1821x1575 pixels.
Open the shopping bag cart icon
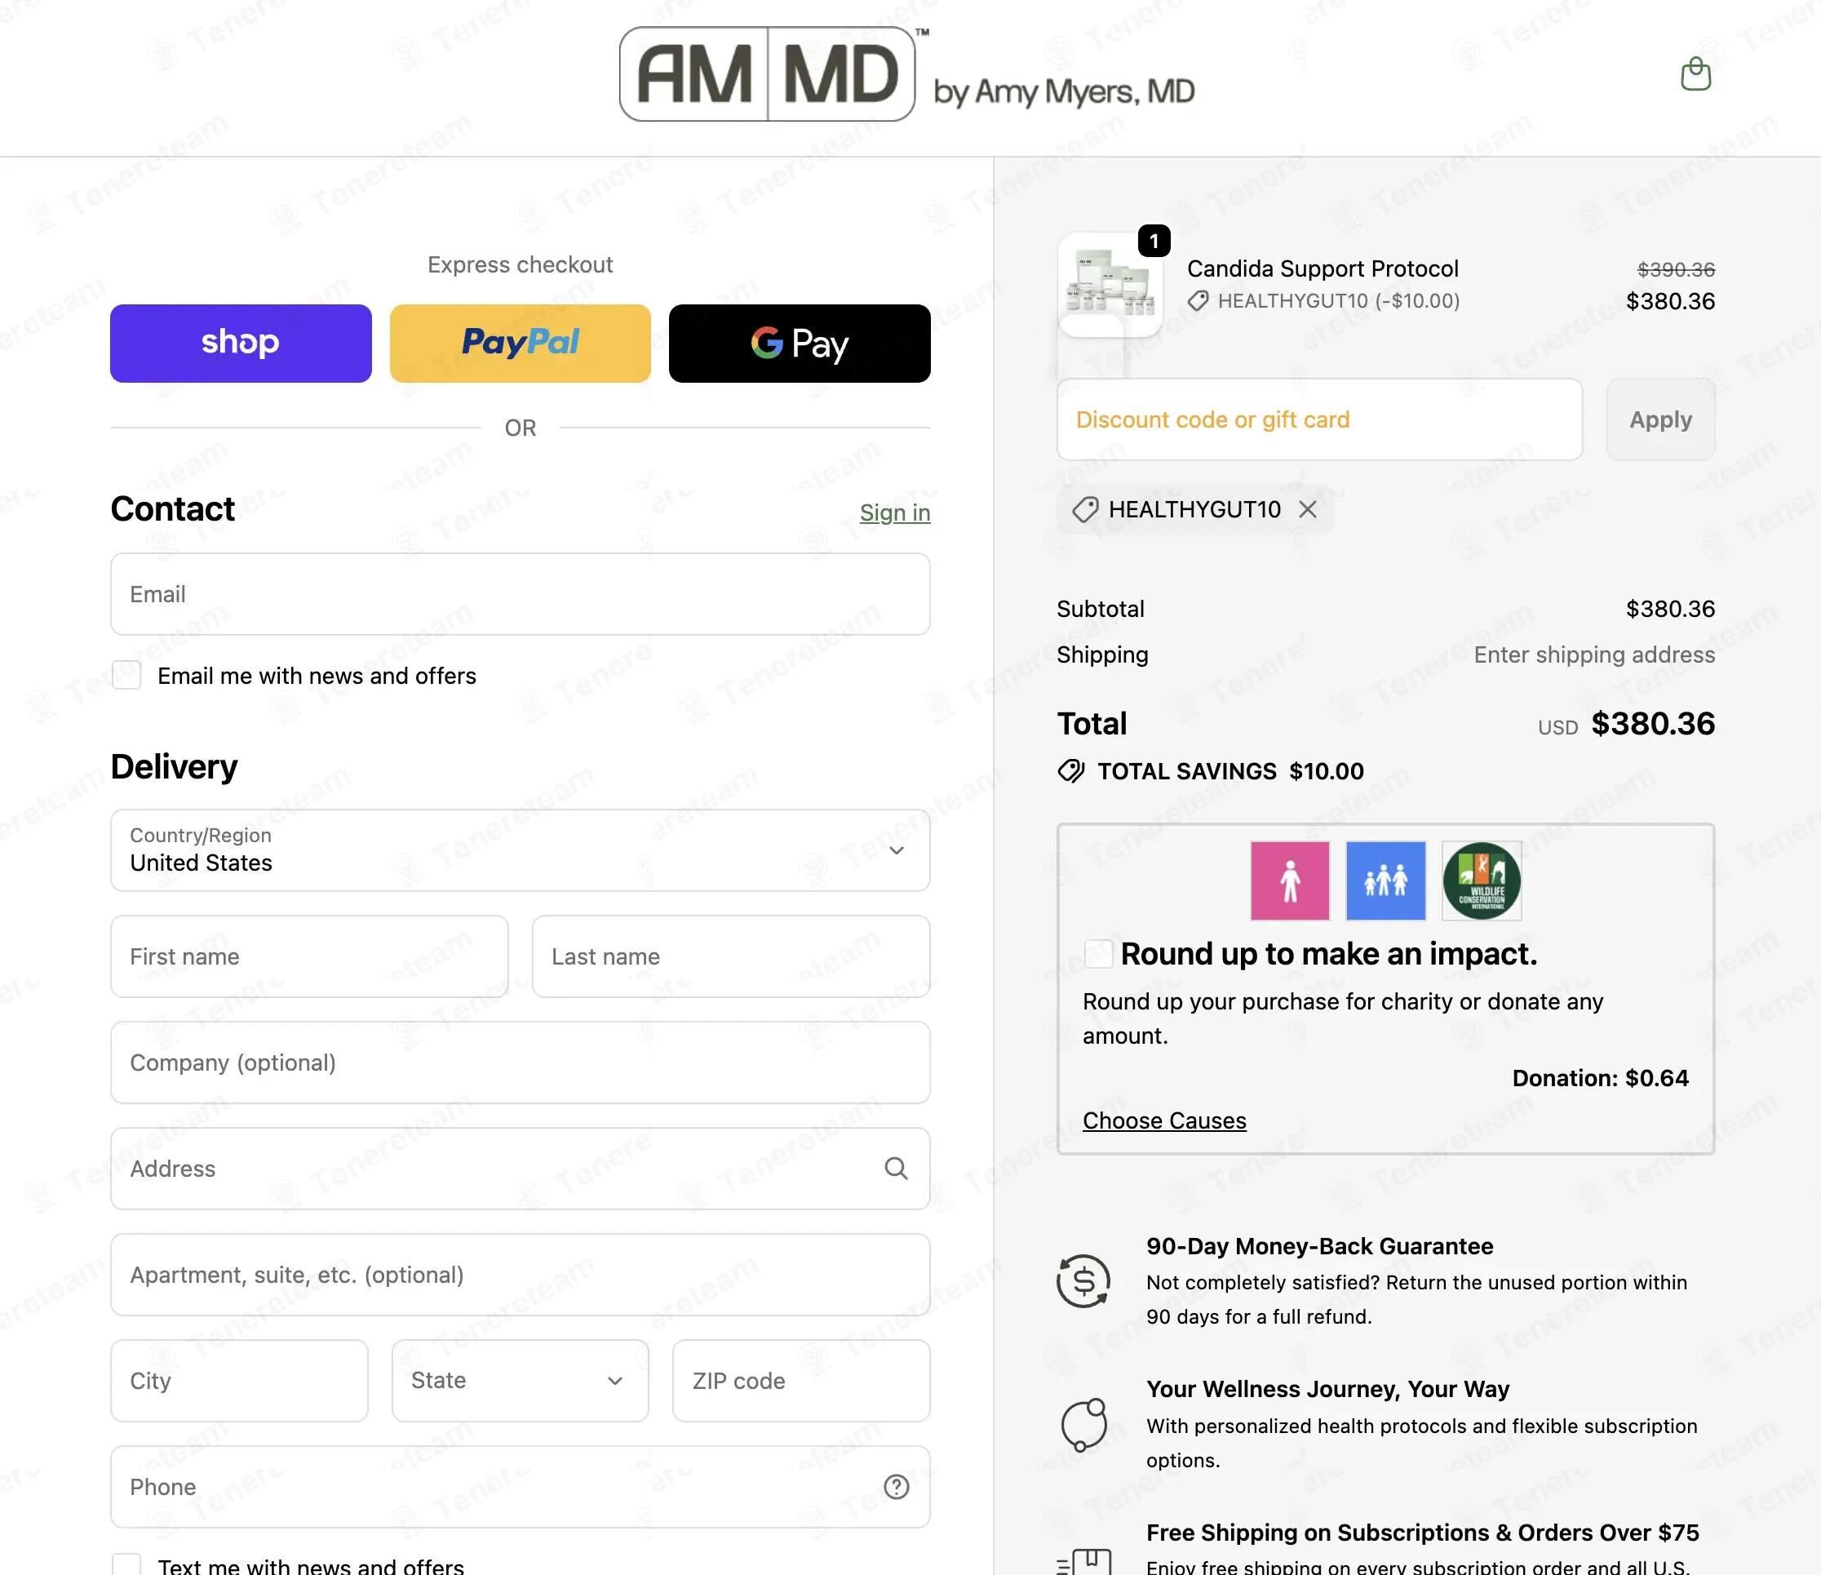click(x=1695, y=73)
